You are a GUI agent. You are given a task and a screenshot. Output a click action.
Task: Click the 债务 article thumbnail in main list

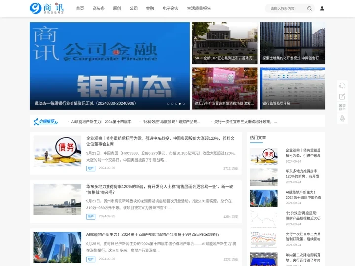pyautogui.click(x=57, y=151)
